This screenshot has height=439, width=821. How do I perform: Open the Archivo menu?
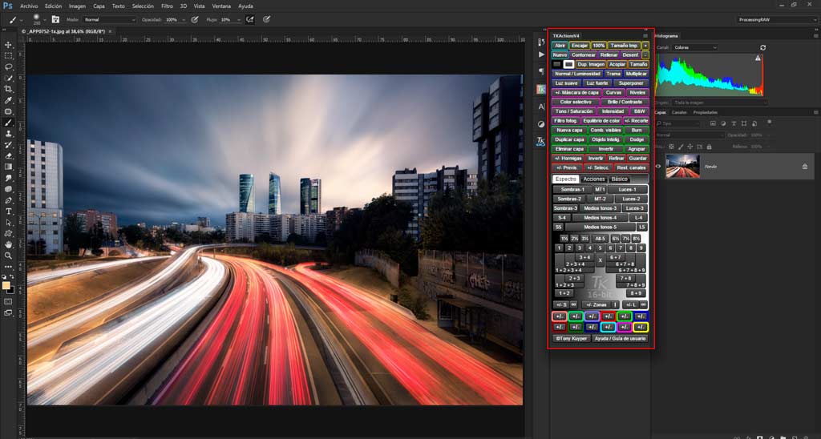pyautogui.click(x=29, y=6)
